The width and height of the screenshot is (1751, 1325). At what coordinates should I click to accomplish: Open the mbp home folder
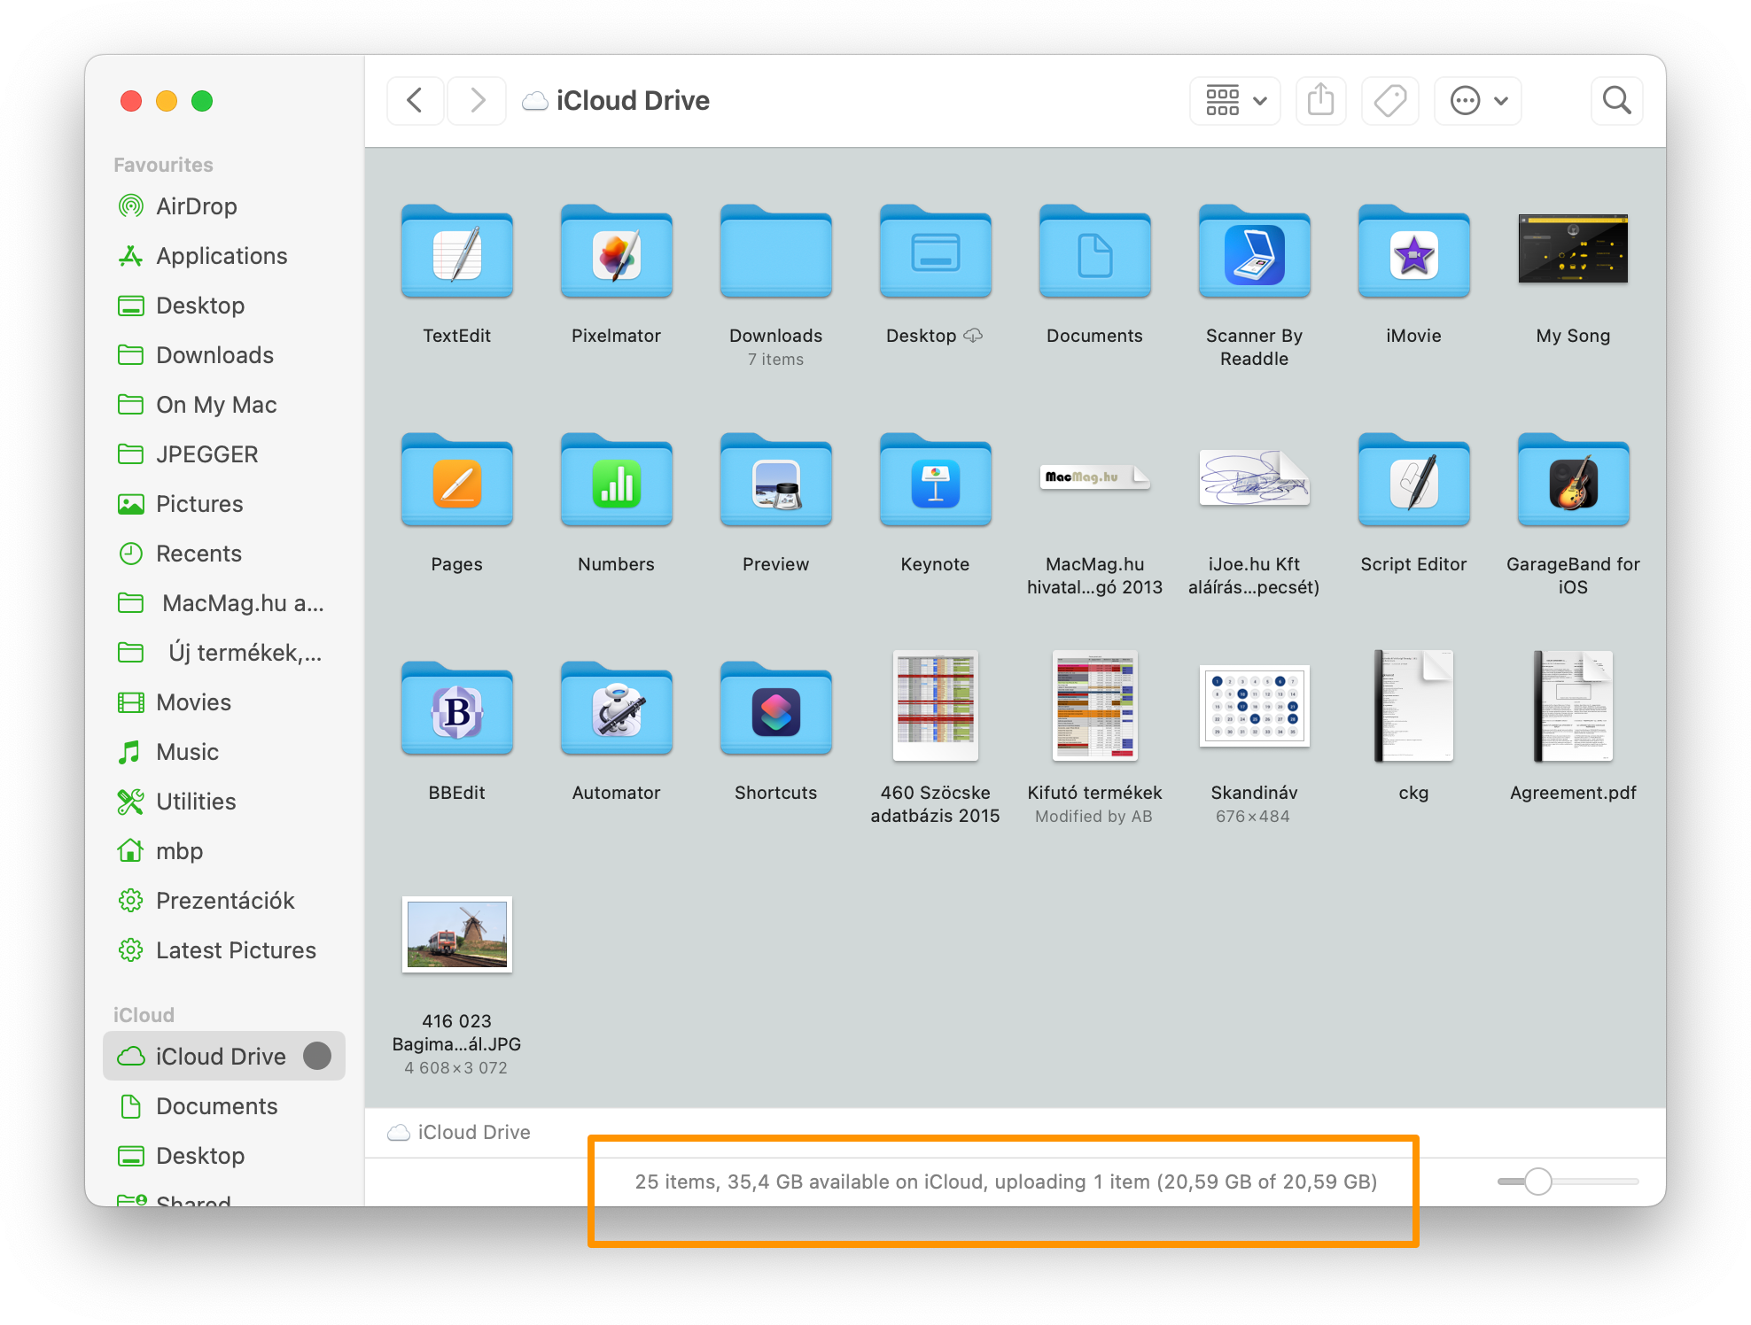[223, 851]
